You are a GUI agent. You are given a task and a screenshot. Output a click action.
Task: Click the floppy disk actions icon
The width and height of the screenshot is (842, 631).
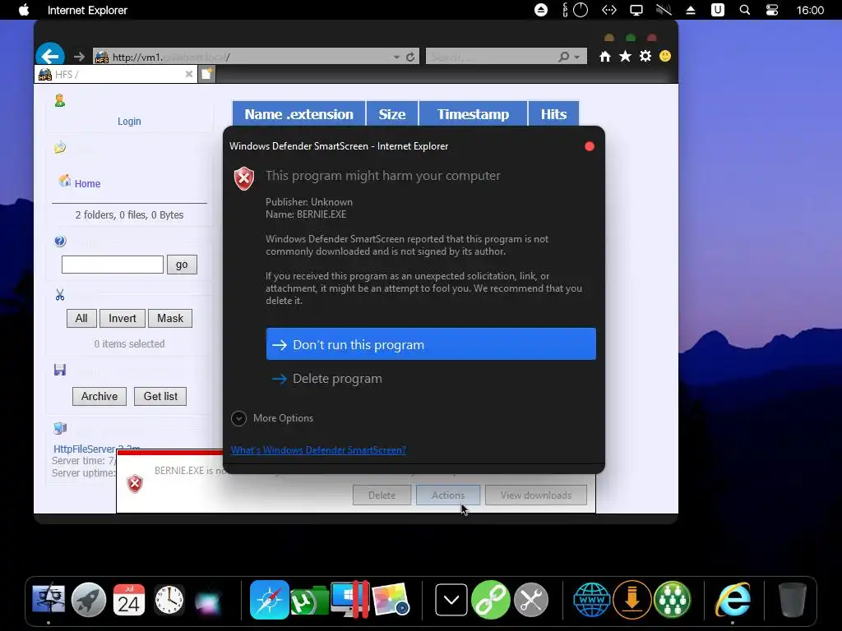(59, 370)
